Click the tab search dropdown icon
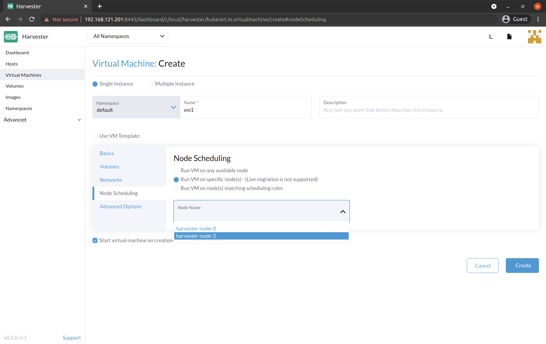 (x=494, y=6)
